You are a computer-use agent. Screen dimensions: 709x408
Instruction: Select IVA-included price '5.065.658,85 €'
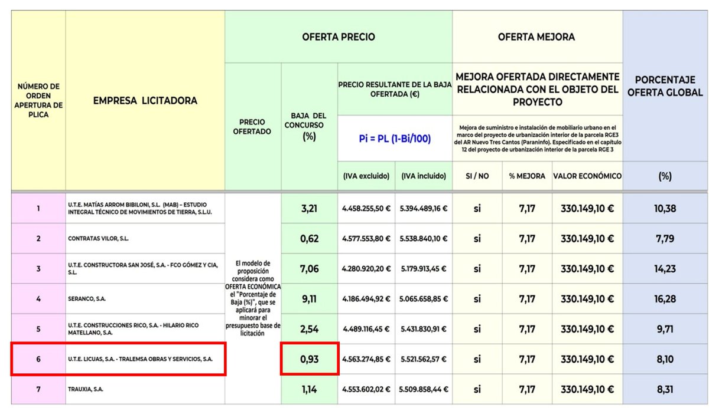424,299
